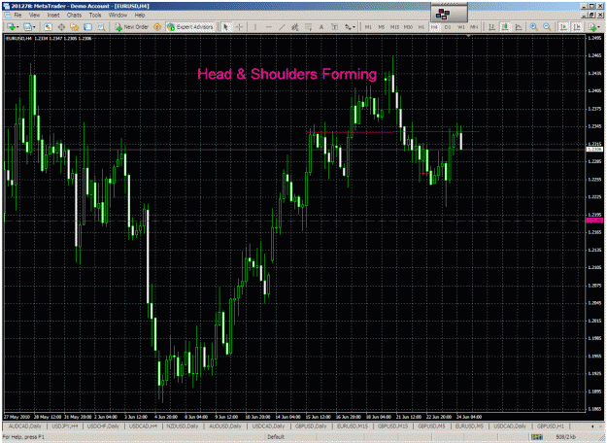Viewport: 607px width, 443px height.
Task: Open the View menu
Action: click(34, 16)
